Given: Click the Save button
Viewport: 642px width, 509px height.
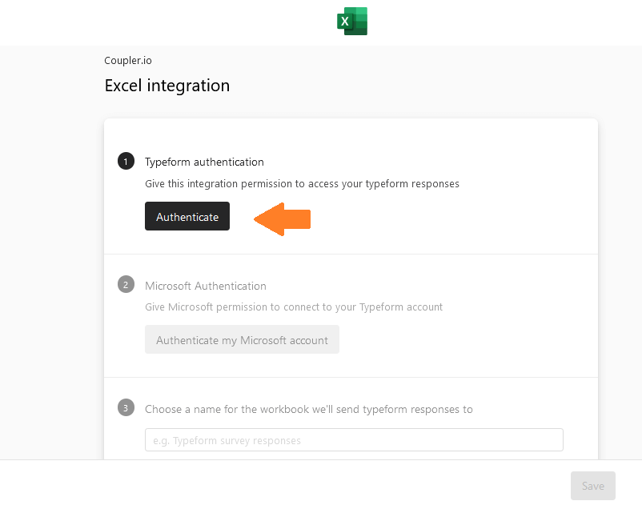Looking at the screenshot, I should [x=593, y=486].
